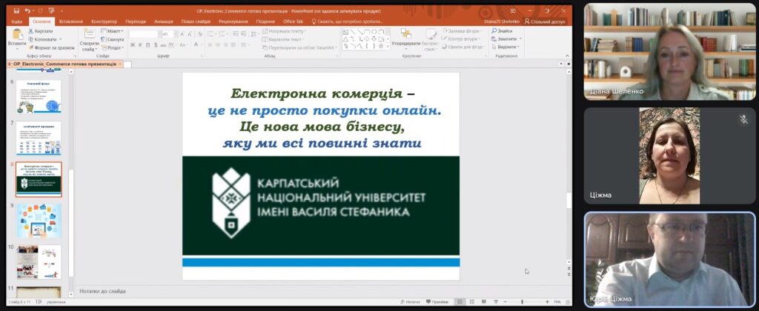Toggle Bold formatting in font group

coord(132,45)
